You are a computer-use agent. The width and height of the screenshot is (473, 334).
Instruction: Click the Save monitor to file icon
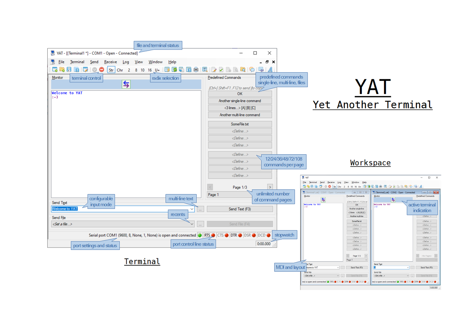pyautogui.click(x=189, y=69)
